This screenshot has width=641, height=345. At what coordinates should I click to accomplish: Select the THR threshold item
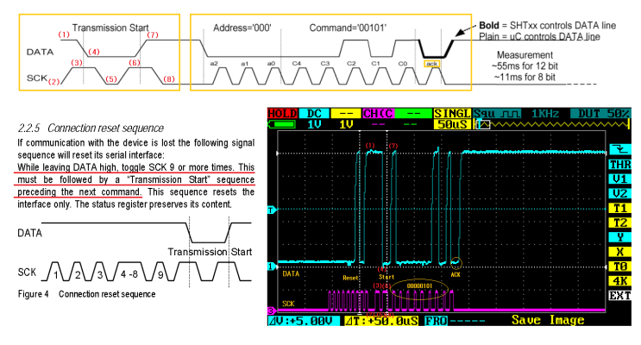coord(620,165)
